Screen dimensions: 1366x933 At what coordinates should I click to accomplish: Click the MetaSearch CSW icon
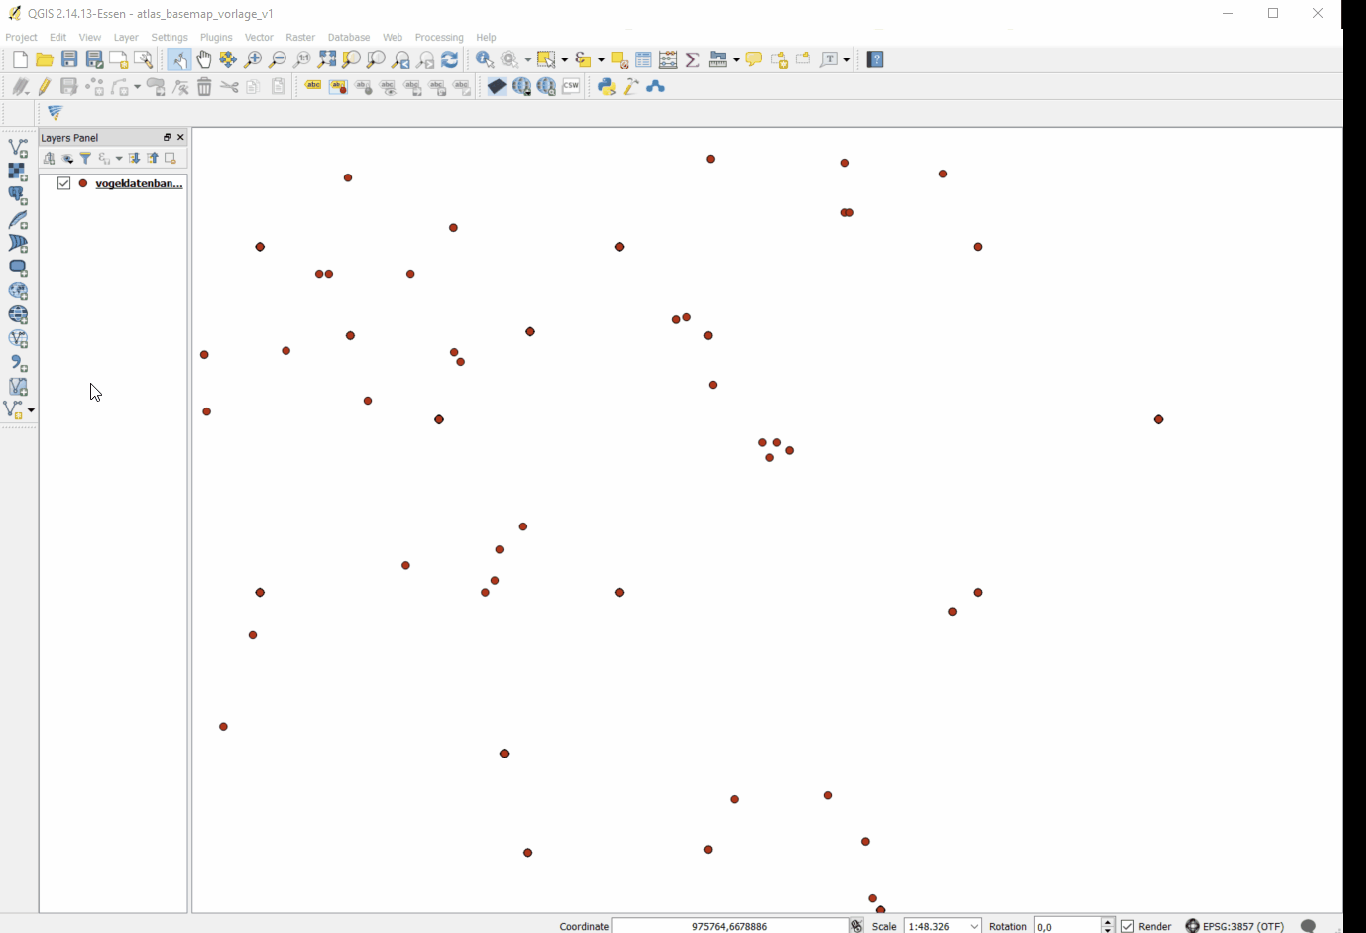click(570, 86)
